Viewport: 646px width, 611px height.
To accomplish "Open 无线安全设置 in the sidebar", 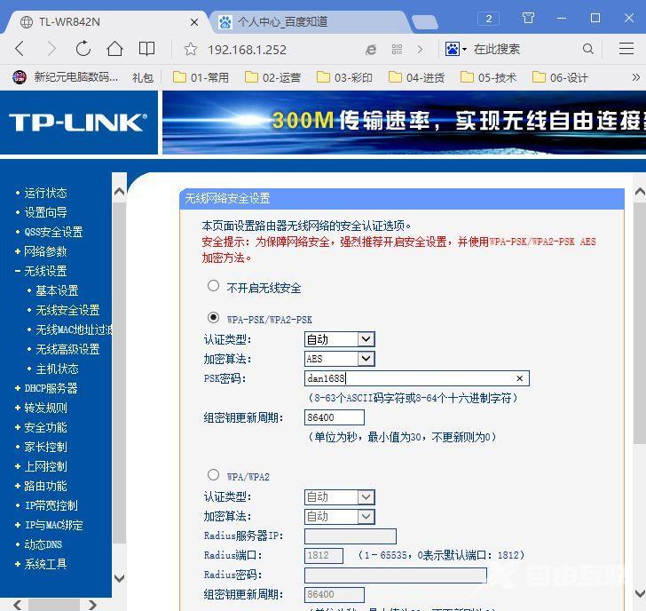I will coord(67,310).
